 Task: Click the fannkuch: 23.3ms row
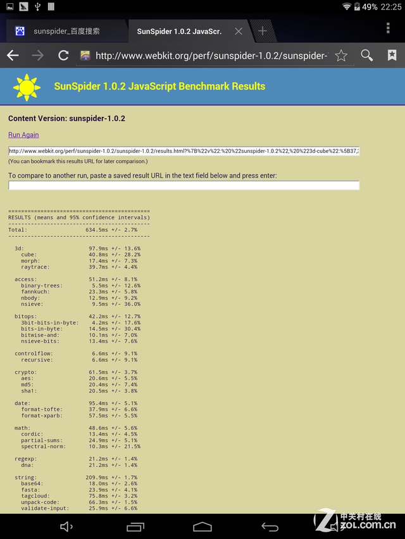tap(79, 291)
